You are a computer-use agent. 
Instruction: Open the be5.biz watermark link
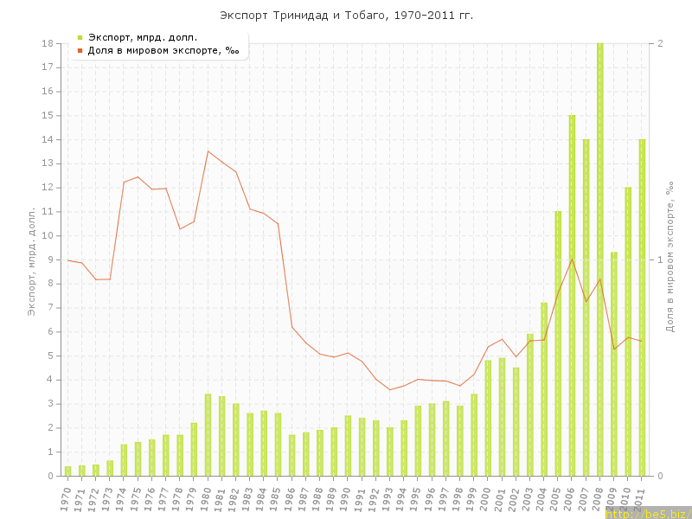(x=648, y=513)
